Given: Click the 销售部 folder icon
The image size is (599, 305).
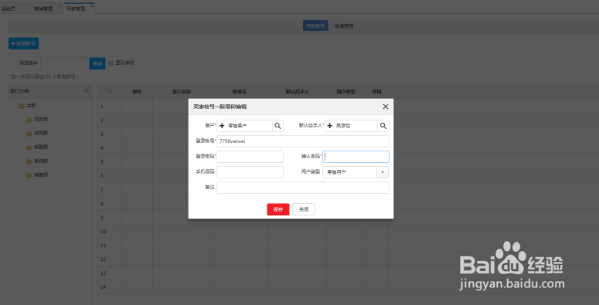Looking at the screenshot, I should (x=29, y=175).
